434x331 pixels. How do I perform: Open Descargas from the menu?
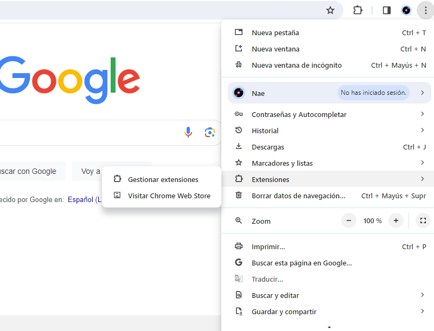coord(270,147)
